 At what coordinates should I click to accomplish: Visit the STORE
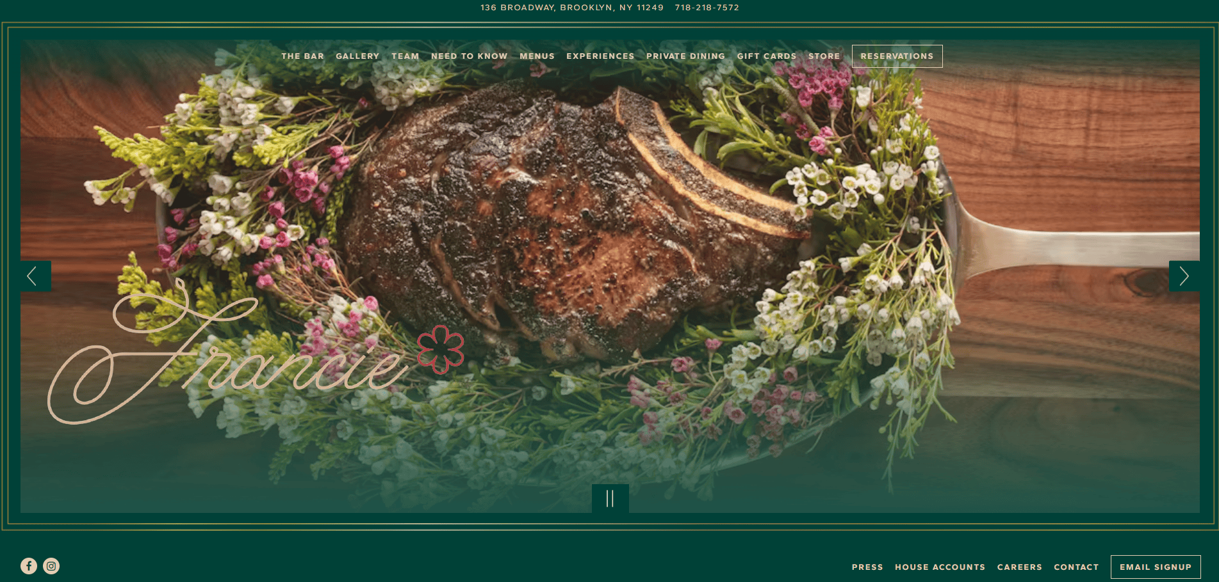(x=824, y=56)
